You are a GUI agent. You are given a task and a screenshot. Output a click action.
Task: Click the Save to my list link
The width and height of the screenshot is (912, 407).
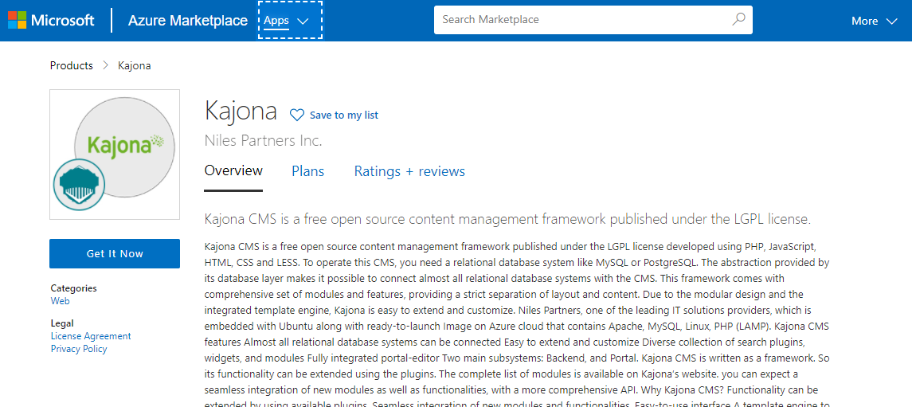point(343,115)
